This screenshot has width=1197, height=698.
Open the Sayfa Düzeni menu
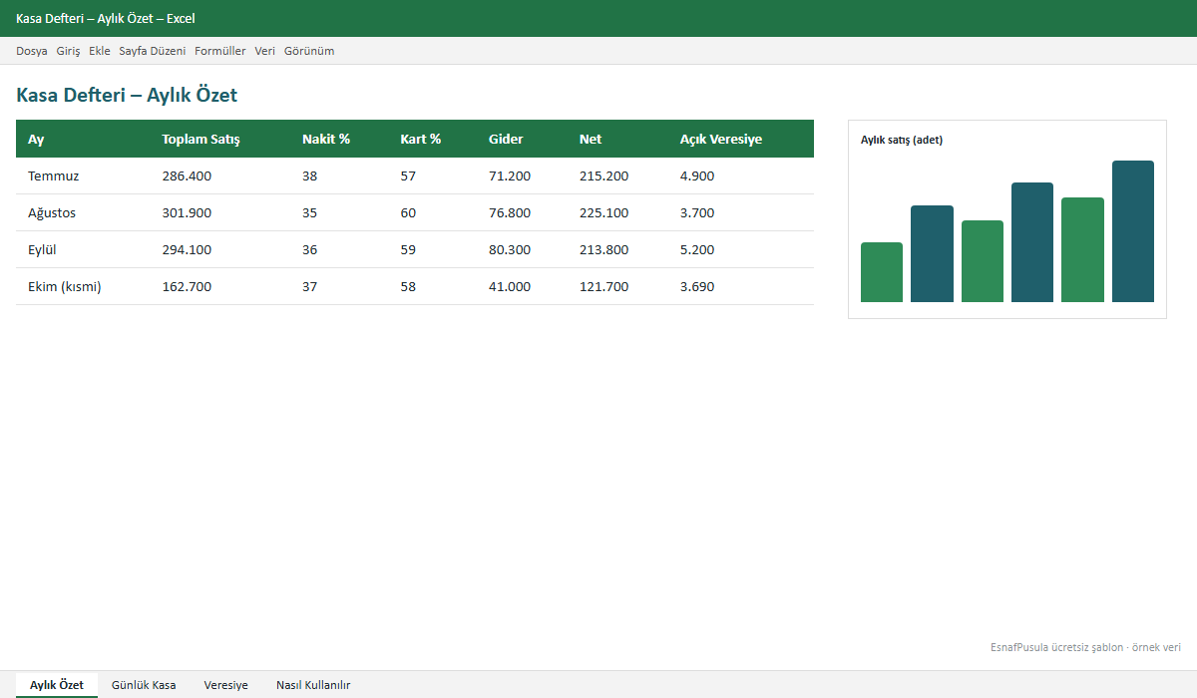click(153, 51)
